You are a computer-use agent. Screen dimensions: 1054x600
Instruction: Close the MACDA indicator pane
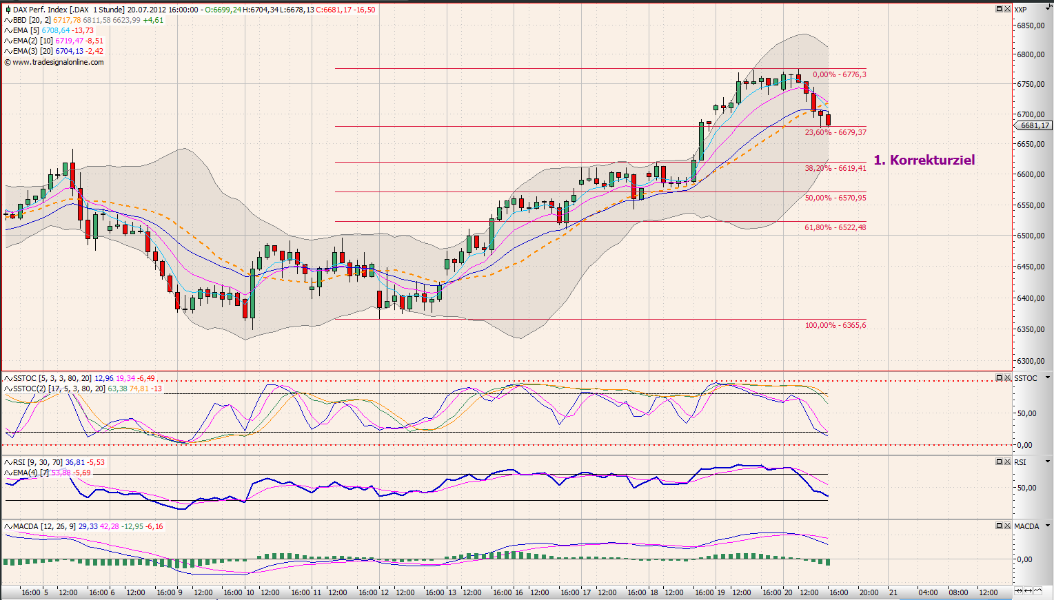pos(1007,526)
